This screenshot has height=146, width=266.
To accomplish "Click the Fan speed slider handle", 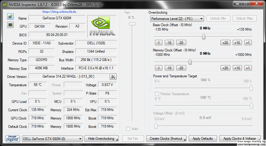I will (132, 24).
